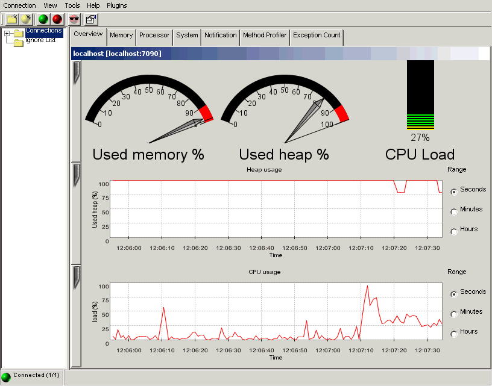Expand the Connections tree node
The image size is (492, 386).
pos(7,33)
